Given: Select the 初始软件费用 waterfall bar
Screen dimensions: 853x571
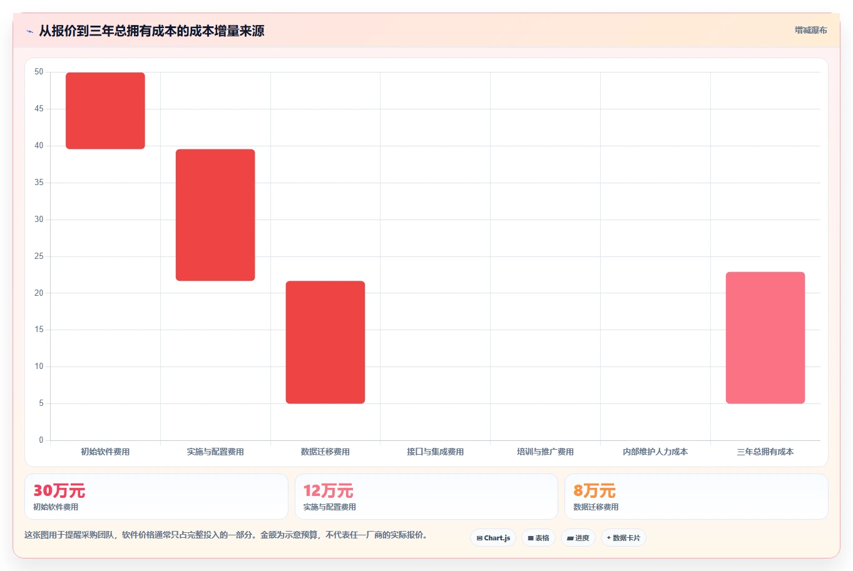Looking at the screenshot, I should pyautogui.click(x=105, y=111).
